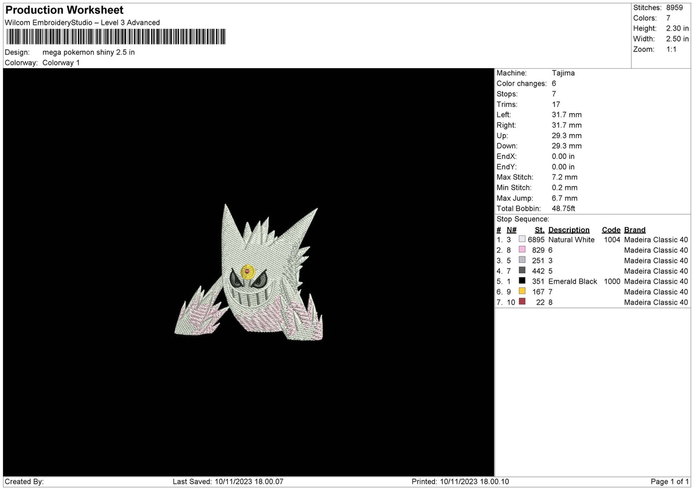Screen dimensions: 694x490
Task: Click the 'Colorway 1' value
Action: click(61, 62)
